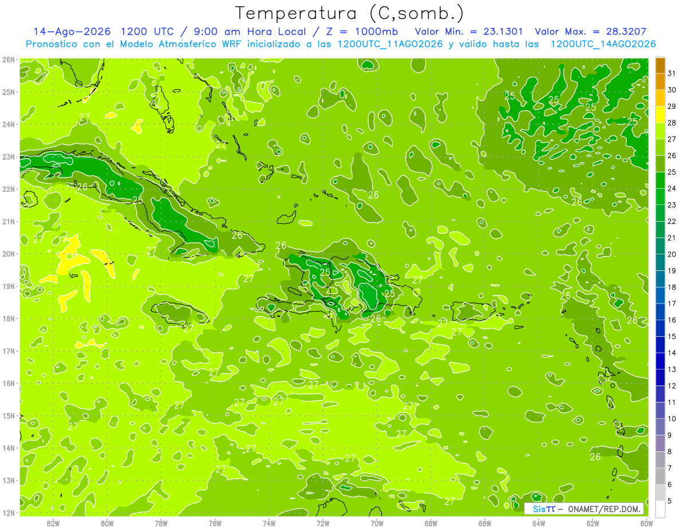Click the 13N latitude axis label
Viewport: 687px width, 531px height.
tap(9, 481)
